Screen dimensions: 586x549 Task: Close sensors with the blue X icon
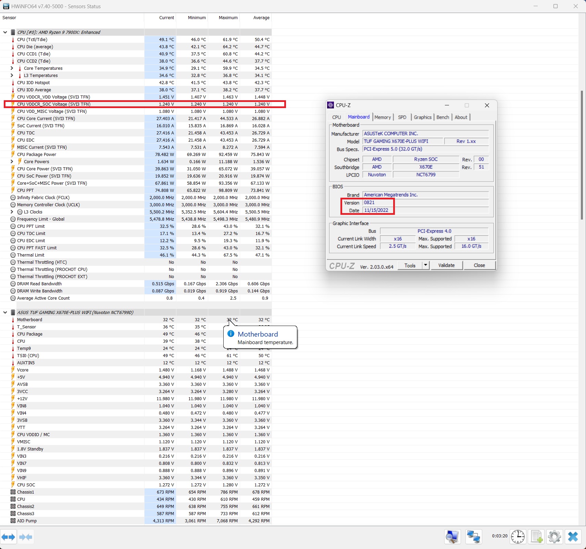(573, 537)
